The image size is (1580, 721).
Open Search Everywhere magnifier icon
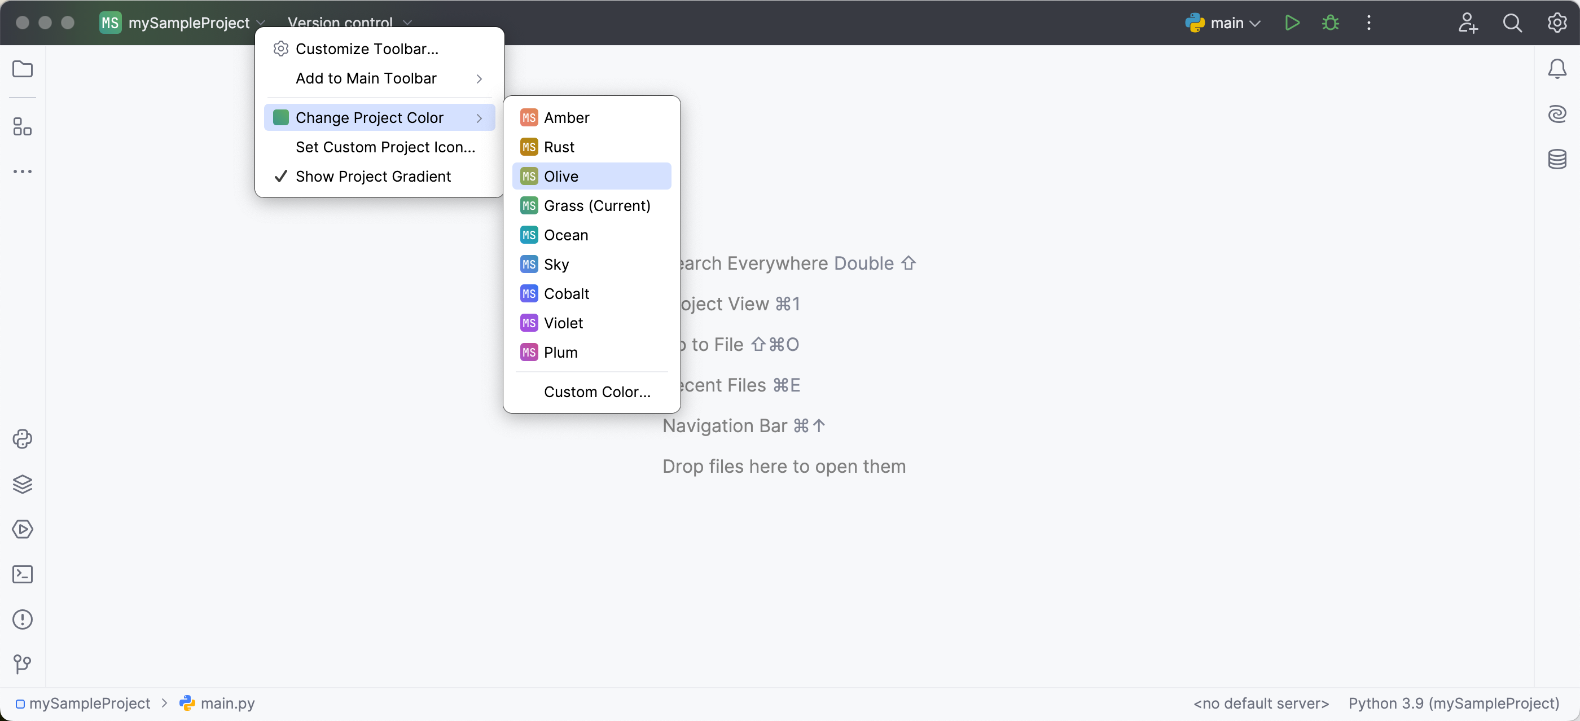coord(1512,23)
